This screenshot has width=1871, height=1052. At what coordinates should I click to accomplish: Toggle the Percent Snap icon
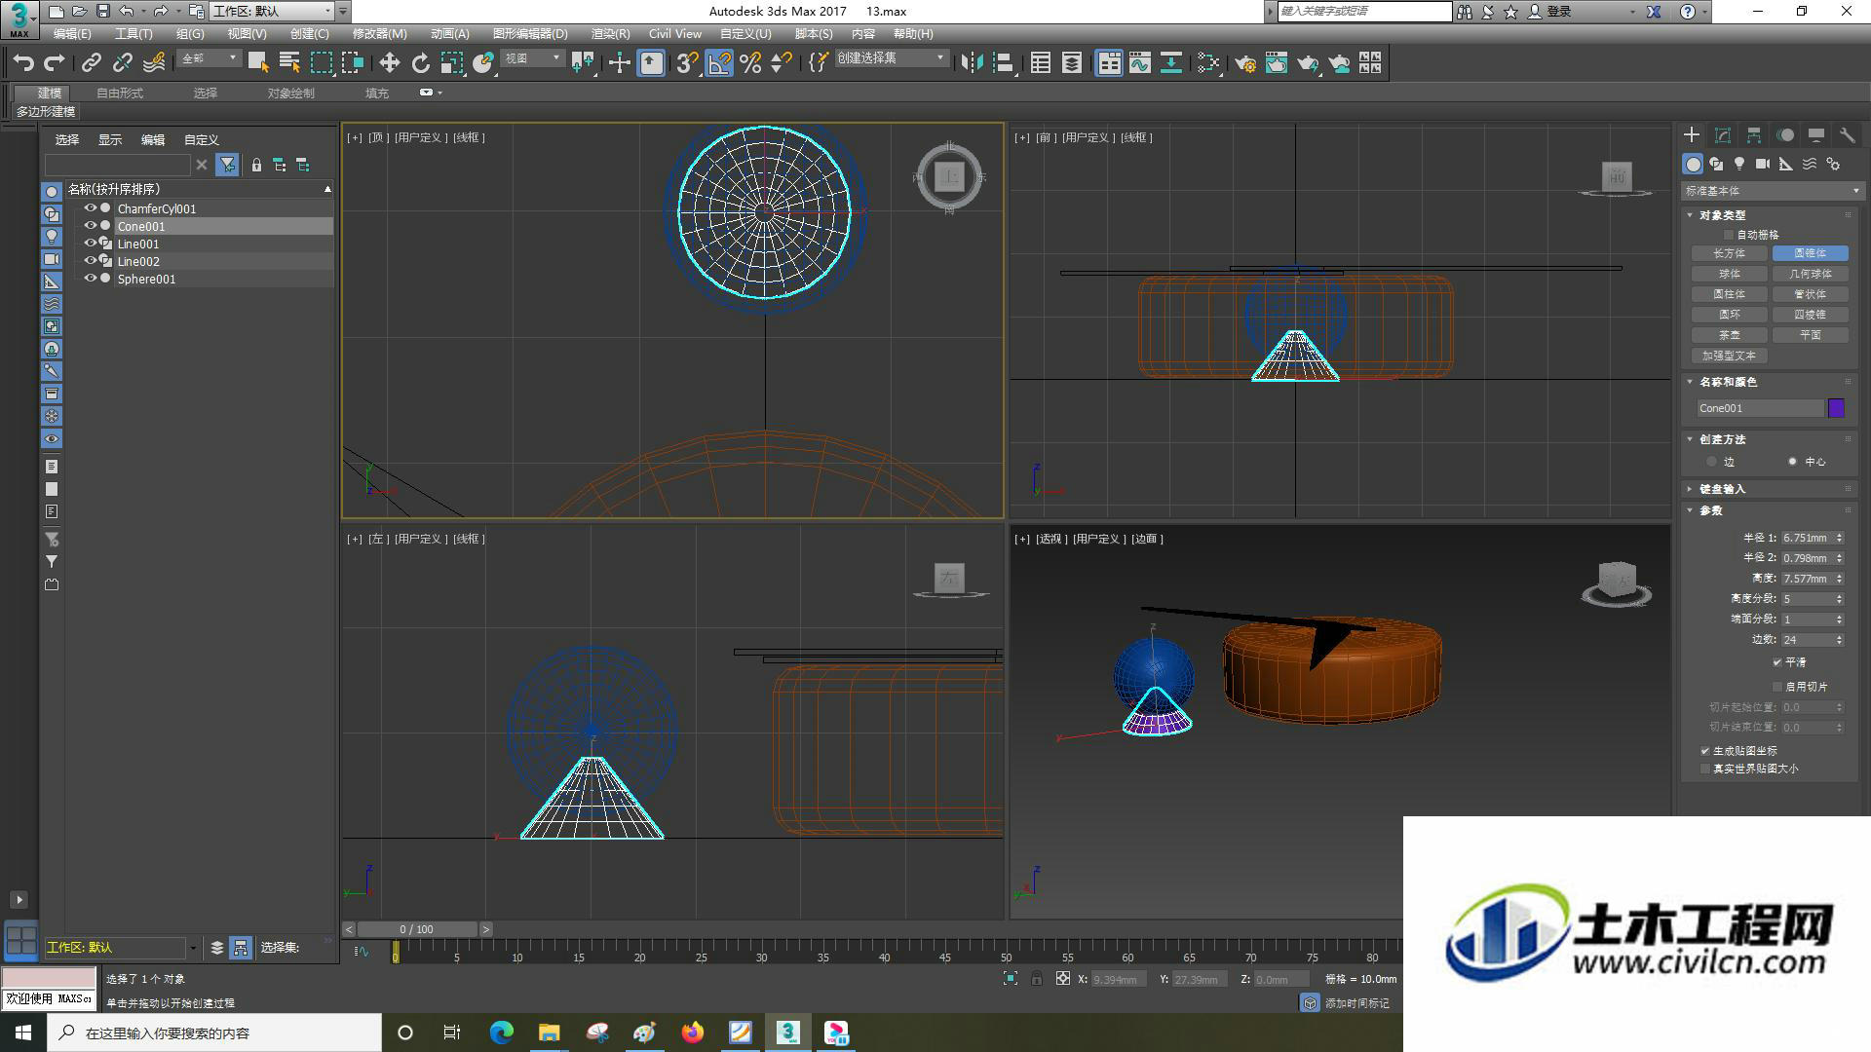coord(750,63)
